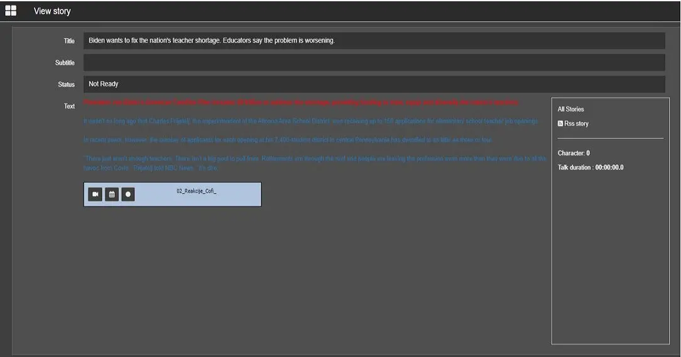Select the 02_Reakcije_Cofi_ clip name
Image resolution: width=681 pixels, height=357 pixels.
pyautogui.click(x=196, y=191)
